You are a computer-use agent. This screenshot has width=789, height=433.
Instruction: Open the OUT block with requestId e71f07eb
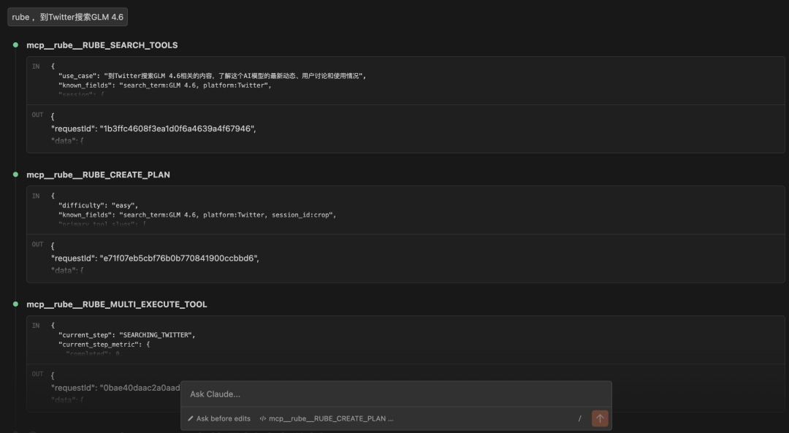pyautogui.click(x=405, y=258)
